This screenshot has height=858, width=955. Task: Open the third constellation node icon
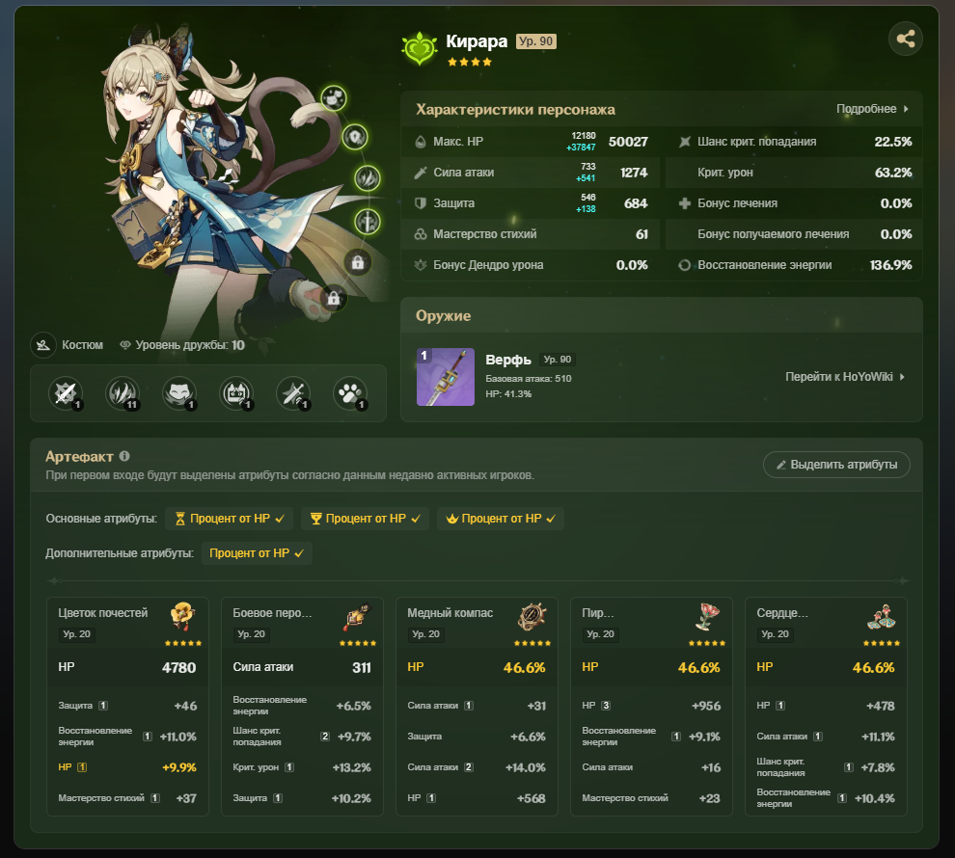coord(368,178)
